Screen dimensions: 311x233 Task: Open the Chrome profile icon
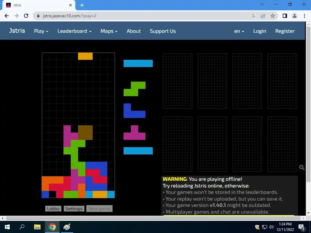click(295, 16)
